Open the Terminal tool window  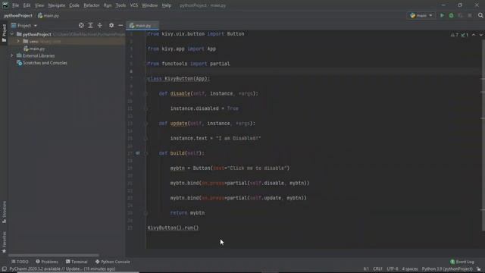point(77,262)
